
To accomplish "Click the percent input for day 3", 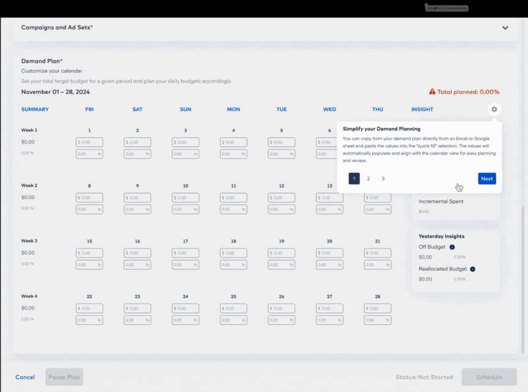I will [186, 154].
